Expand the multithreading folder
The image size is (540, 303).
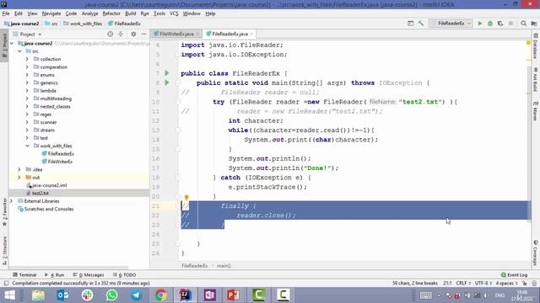(x=27, y=98)
